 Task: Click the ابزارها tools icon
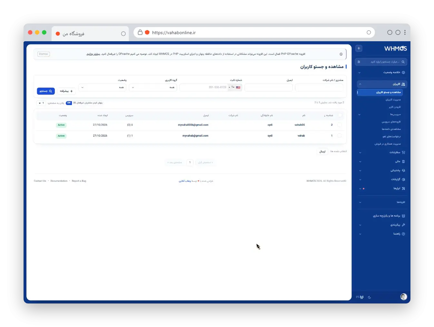[x=403, y=188]
